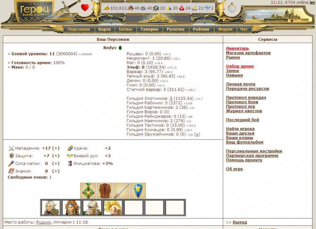Log out via the Выход link

coord(240,222)
